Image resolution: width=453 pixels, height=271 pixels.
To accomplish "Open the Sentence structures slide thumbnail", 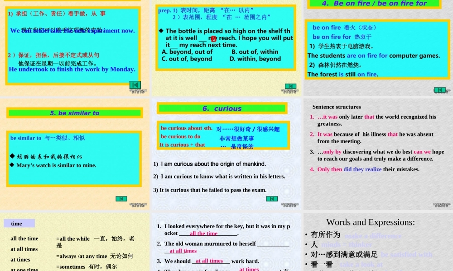I will click(x=378, y=154).
